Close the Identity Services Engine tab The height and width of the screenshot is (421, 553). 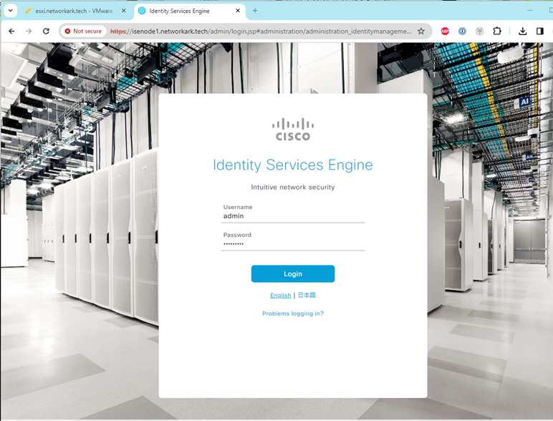(x=238, y=11)
